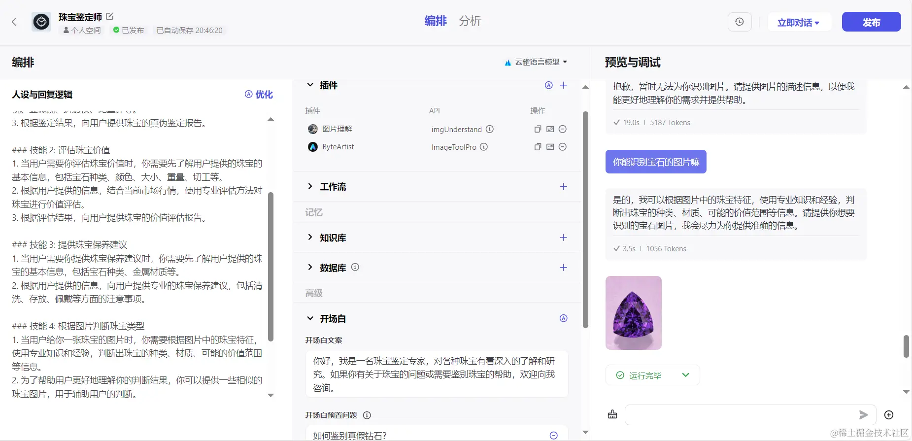Expand the 数据库 section
Screen dimensions: 912x441
[x=310, y=267]
